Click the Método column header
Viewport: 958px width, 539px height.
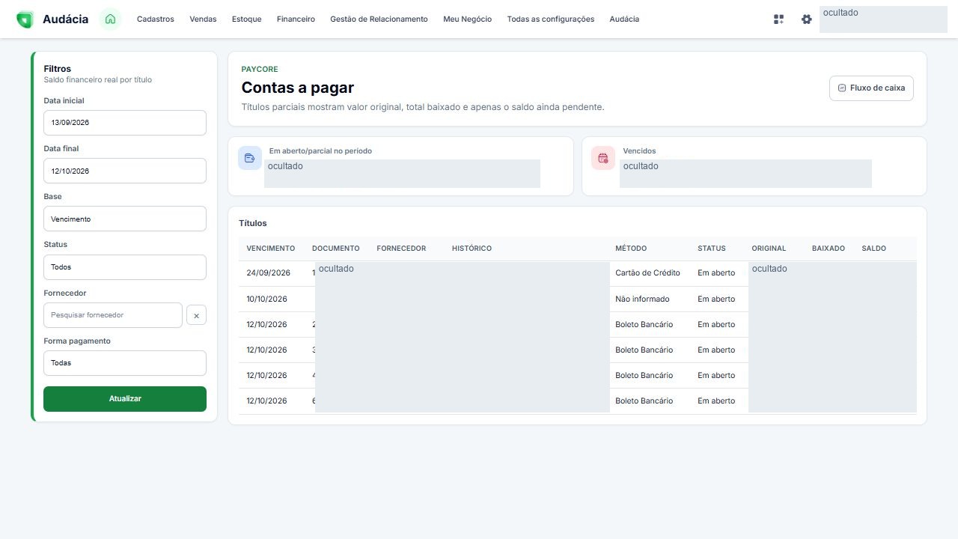point(631,249)
